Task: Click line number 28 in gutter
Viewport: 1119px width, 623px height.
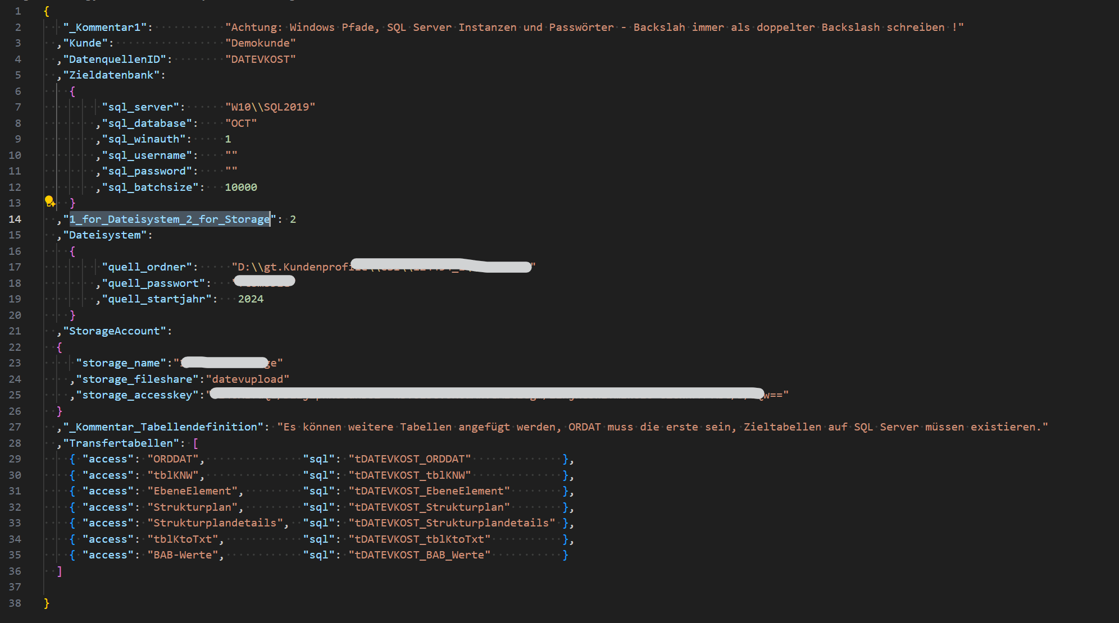Action: 15,443
